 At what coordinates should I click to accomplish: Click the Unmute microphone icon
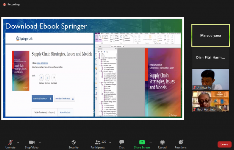click(10, 142)
